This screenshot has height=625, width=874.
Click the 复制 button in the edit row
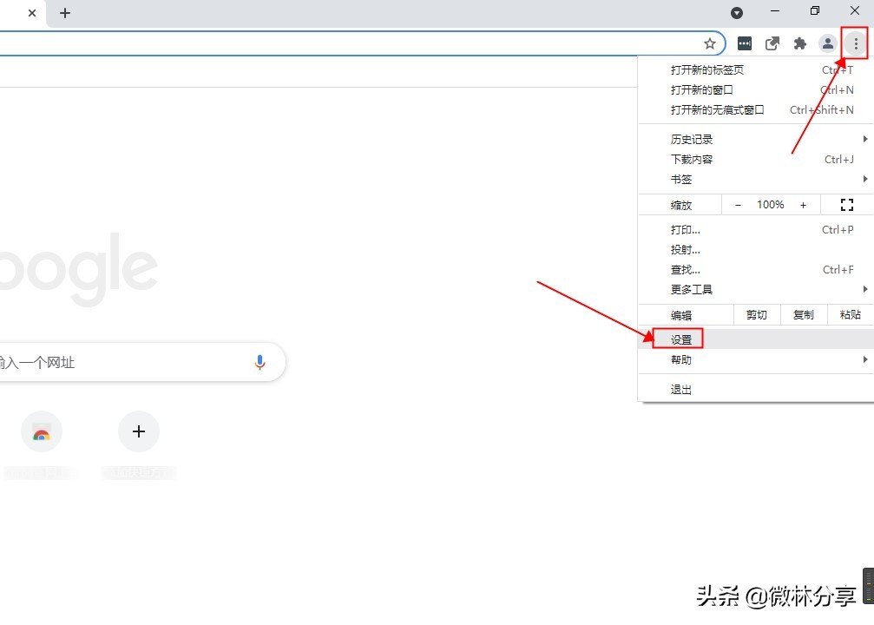pos(803,314)
